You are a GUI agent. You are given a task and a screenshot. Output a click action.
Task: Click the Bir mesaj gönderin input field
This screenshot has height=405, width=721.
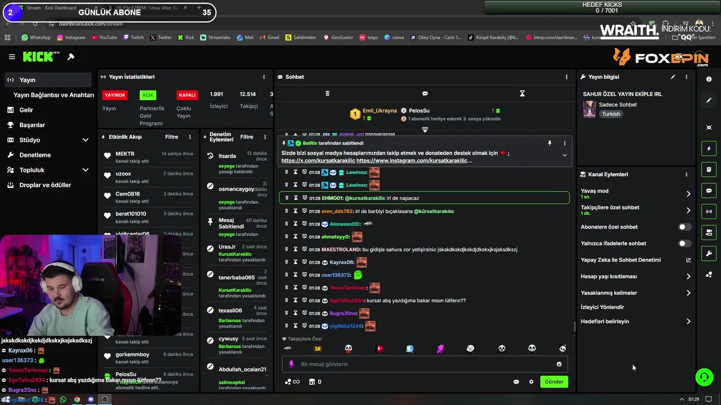click(425, 364)
